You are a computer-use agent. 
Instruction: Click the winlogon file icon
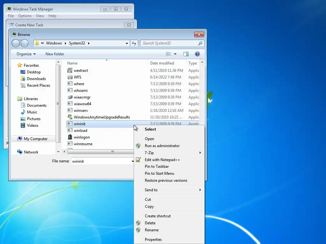click(x=70, y=137)
